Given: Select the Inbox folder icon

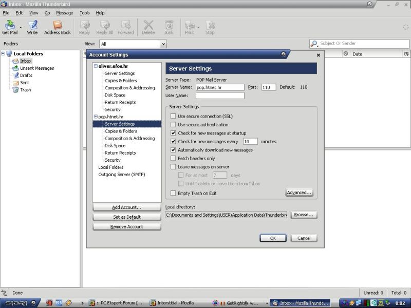Looking at the screenshot, I should tap(16, 61).
